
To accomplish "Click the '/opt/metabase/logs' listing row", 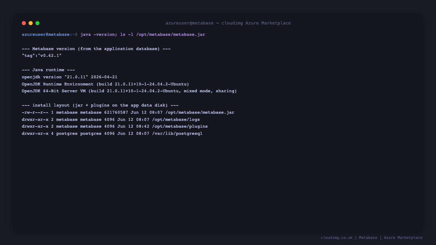I will (111, 119).
